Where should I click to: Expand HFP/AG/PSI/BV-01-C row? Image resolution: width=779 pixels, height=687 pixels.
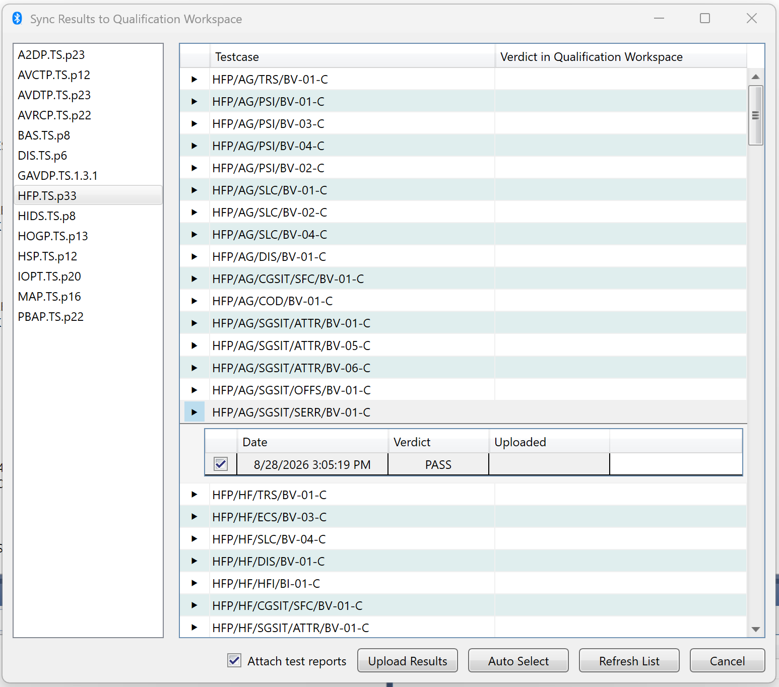pos(194,101)
